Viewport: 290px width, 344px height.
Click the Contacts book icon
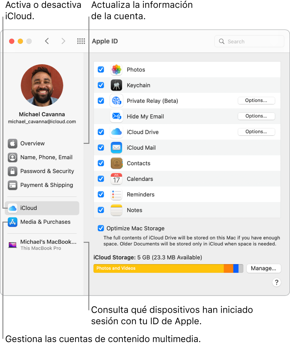[117, 163]
